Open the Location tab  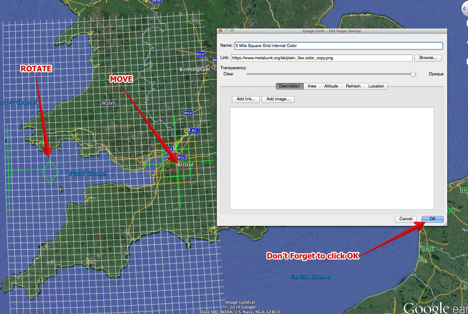click(376, 86)
